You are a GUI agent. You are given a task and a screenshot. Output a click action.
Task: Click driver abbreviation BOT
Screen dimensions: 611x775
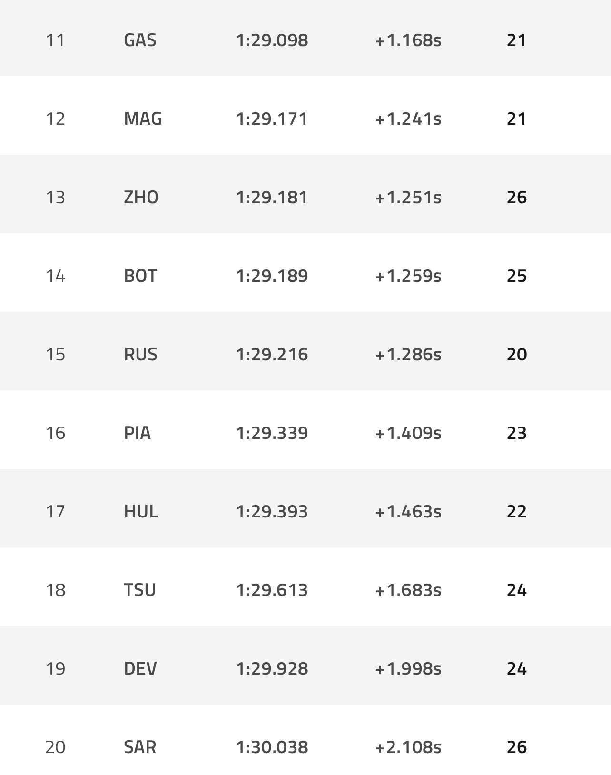point(140,276)
